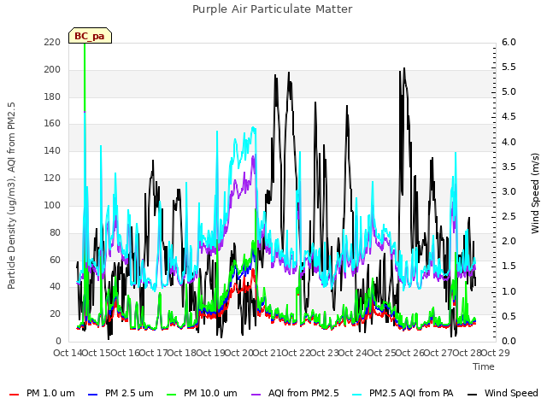The image size is (547, 410).
Task: Click the green PM 10.0 um legend swatch
Action: click(x=172, y=395)
